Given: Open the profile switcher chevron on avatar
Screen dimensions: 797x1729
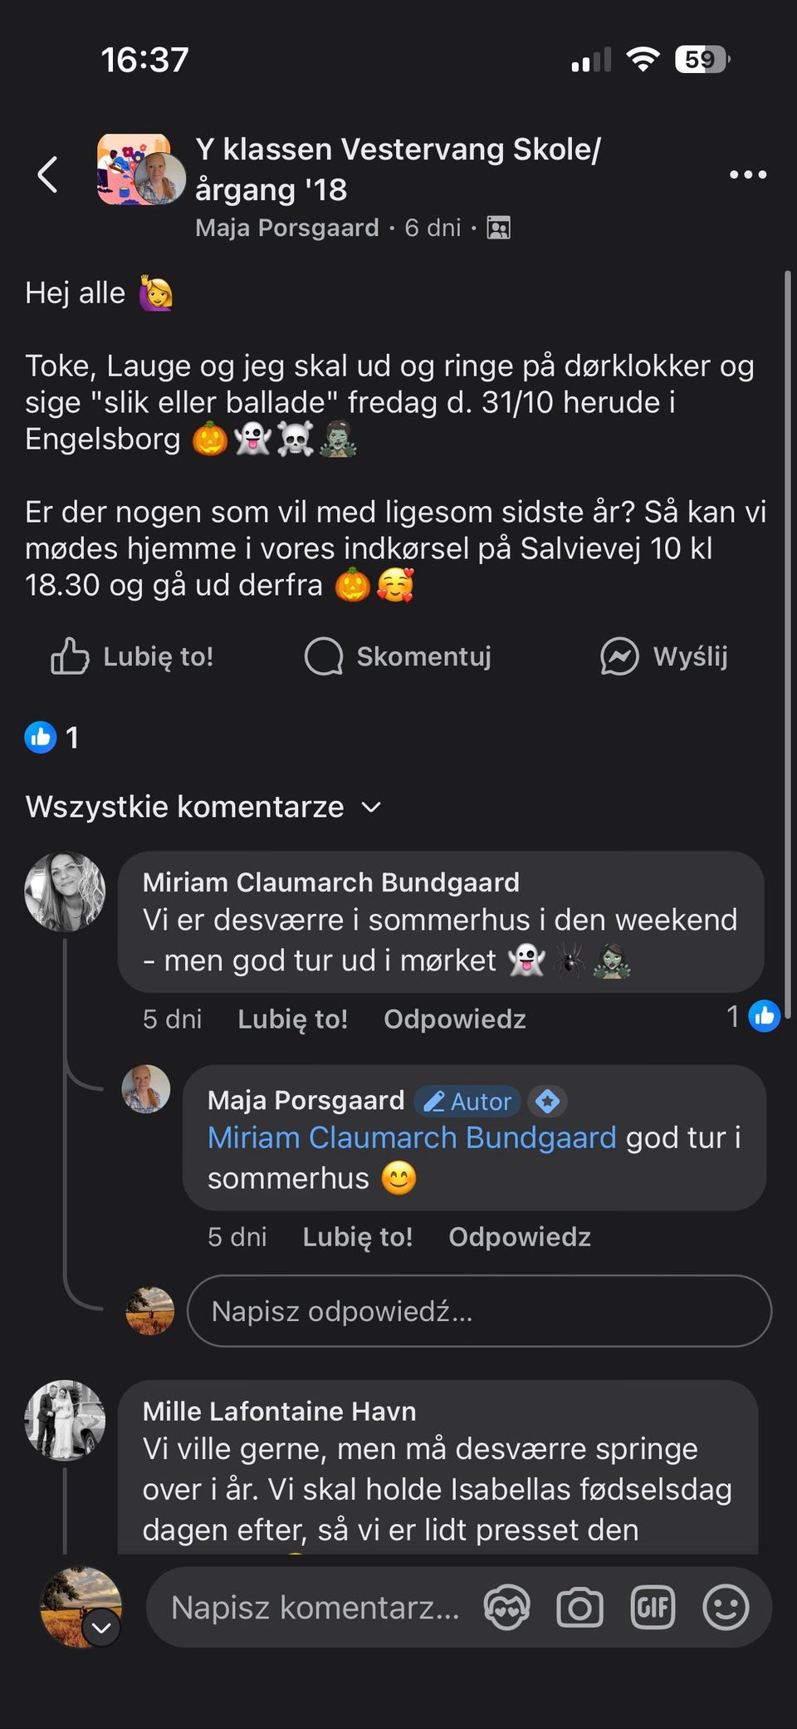Looking at the screenshot, I should [x=101, y=1628].
